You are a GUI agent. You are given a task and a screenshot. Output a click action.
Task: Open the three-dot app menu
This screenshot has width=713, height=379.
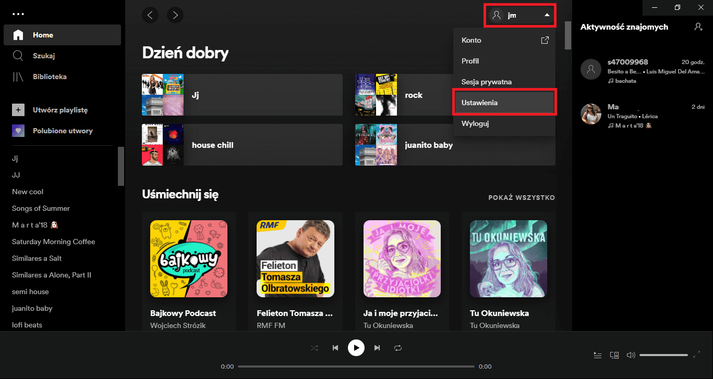[x=18, y=14]
